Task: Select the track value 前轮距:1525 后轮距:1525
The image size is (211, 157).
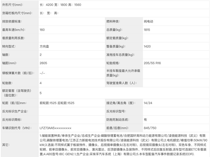Action: click(x=57, y=103)
